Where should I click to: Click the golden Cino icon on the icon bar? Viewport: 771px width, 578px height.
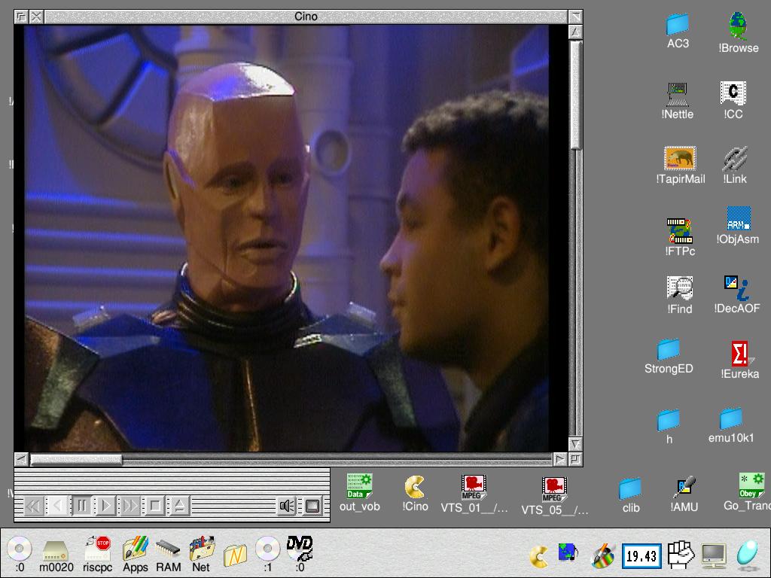pyautogui.click(x=539, y=556)
